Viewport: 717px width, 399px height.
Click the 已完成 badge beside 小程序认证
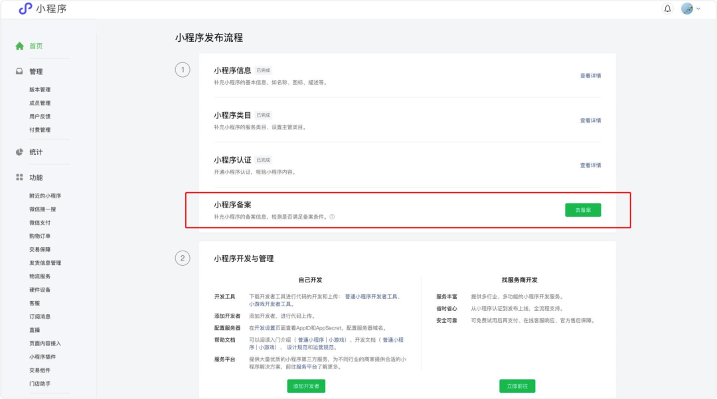click(264, 160)
